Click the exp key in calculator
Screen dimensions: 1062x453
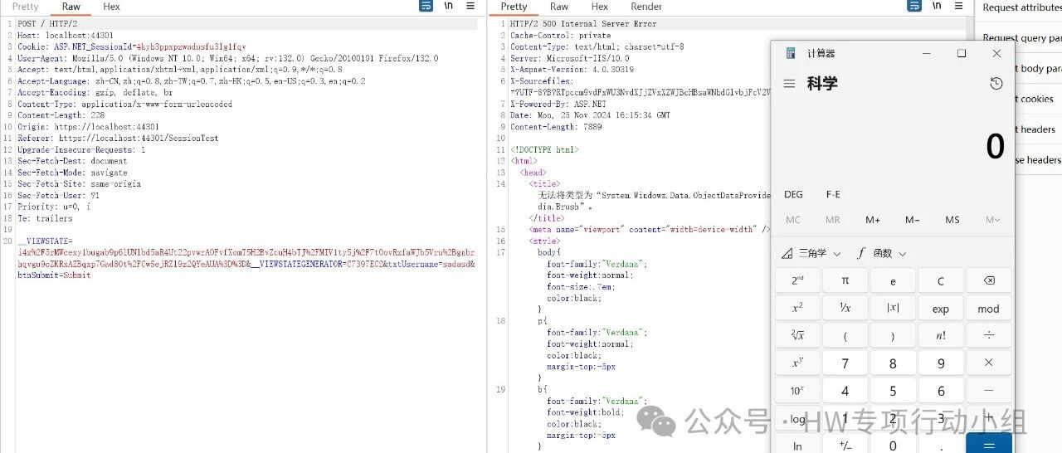point(941,308)
